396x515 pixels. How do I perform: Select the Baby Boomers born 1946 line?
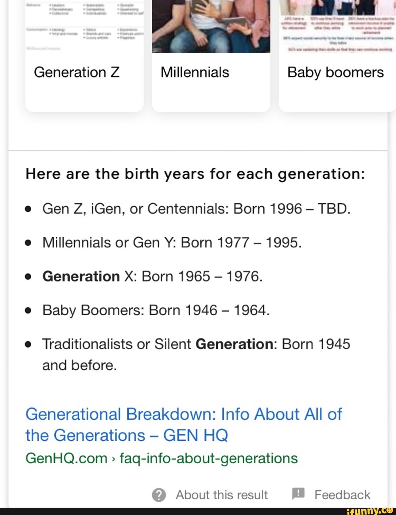pos(156,310)
